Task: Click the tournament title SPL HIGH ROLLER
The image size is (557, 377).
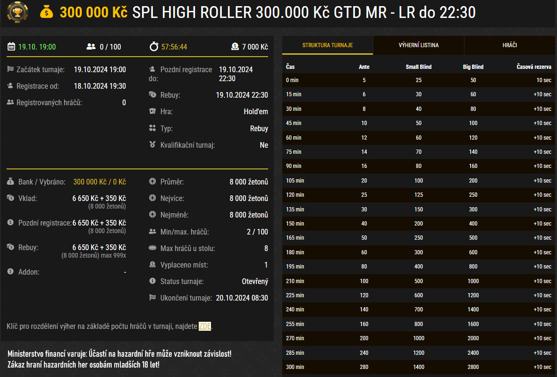Action: 304,13
